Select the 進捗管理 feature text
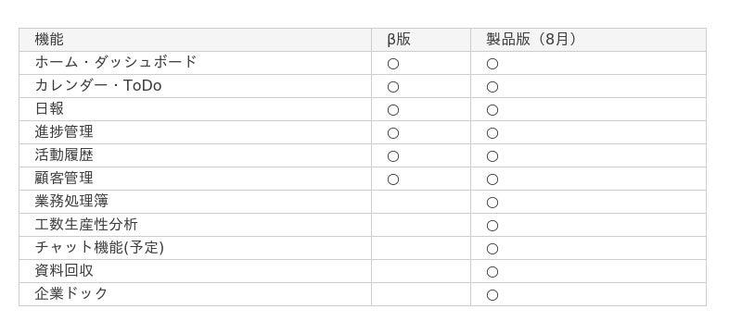 (x=64, y=131)
